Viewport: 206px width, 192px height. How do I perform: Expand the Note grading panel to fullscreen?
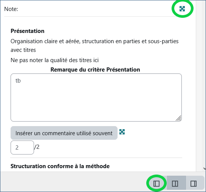[182, 9]
